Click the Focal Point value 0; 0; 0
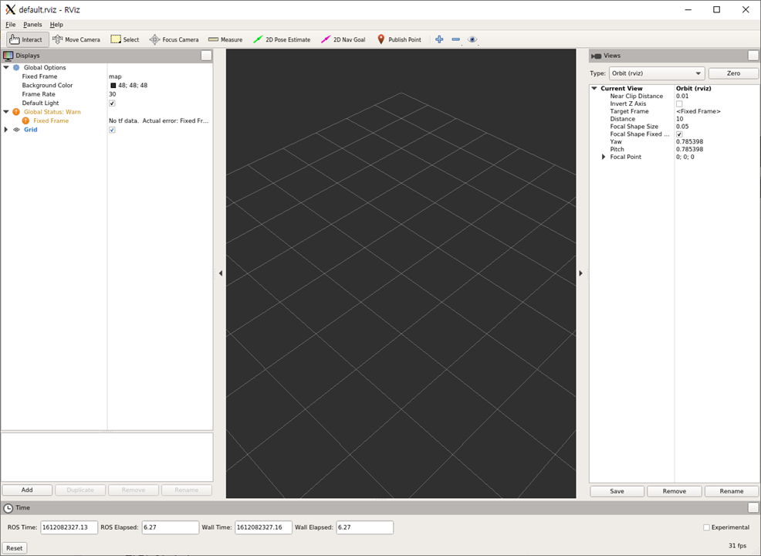 685,157
